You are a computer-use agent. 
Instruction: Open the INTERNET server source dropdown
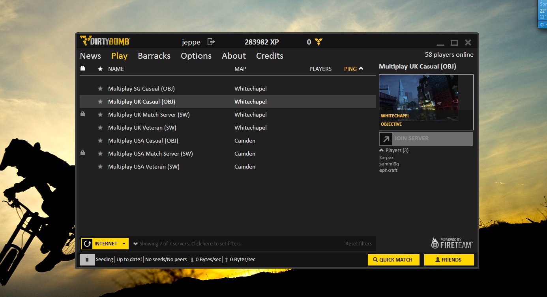(x=124, y=243)
